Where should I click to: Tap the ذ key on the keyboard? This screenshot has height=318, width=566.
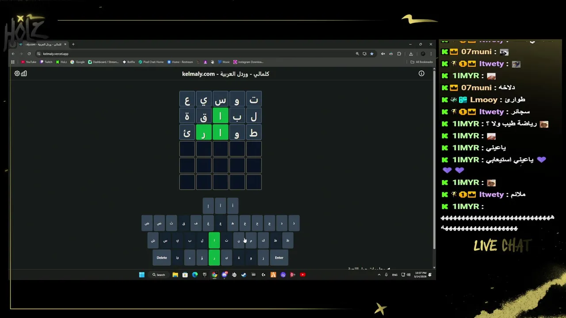pos(294,223)
